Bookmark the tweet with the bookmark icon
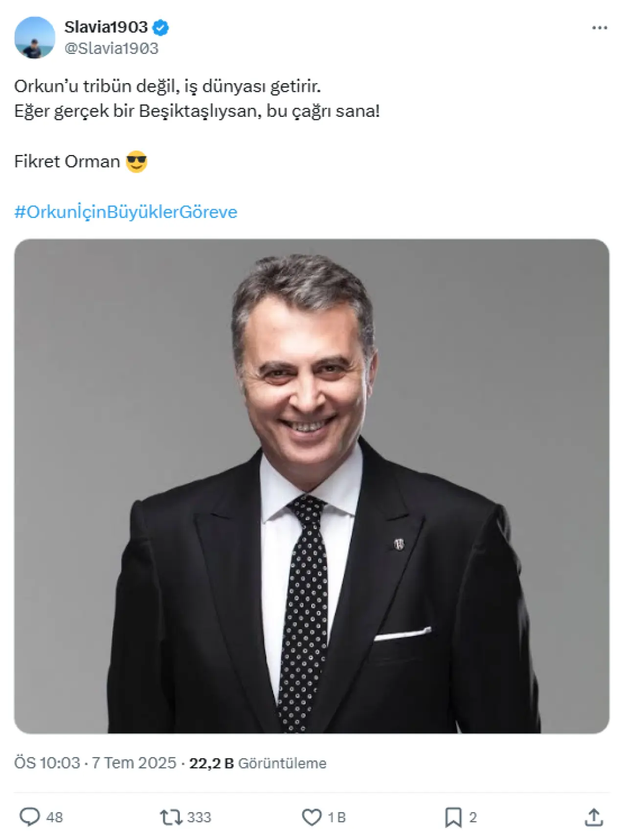The width and height of the screenshot is (626, 838). (453, 817)
